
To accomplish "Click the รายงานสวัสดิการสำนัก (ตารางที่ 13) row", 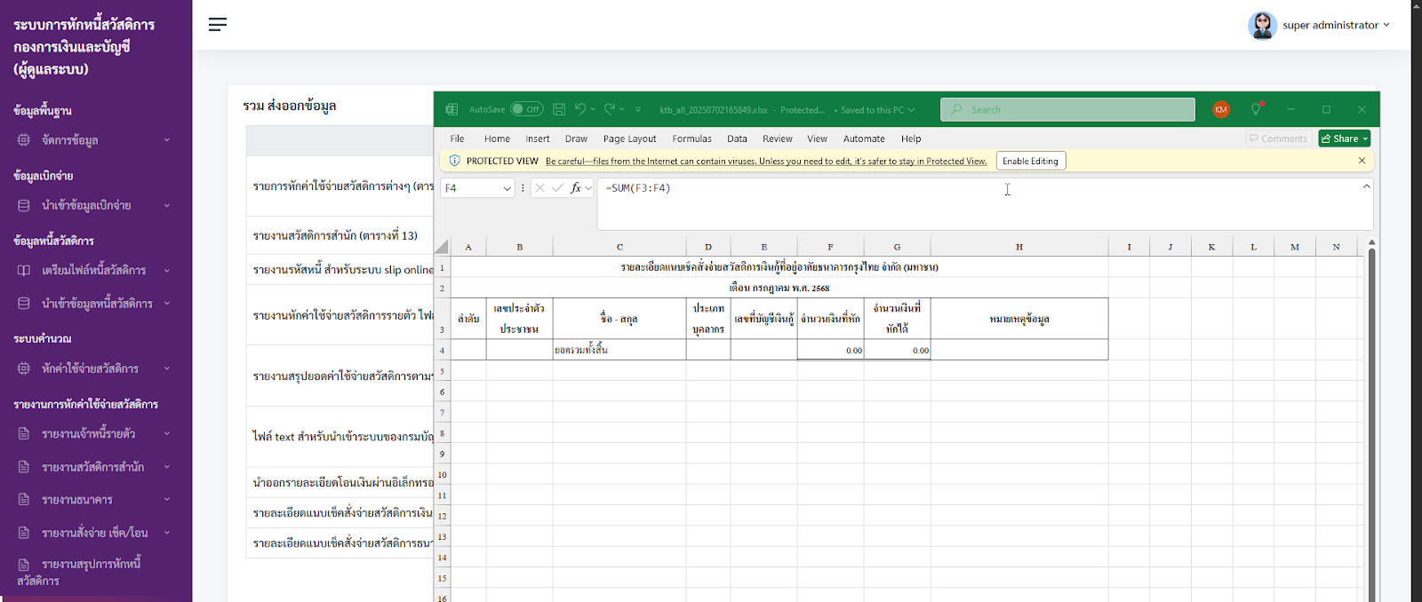I will (x=340, y=235).
